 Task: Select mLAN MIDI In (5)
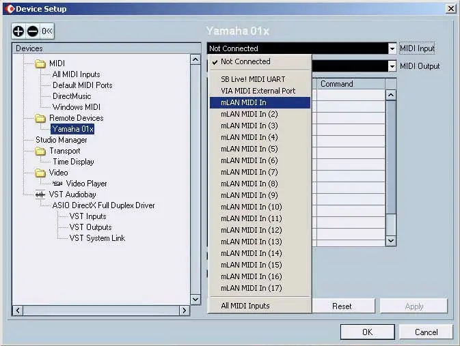point(260,149)
